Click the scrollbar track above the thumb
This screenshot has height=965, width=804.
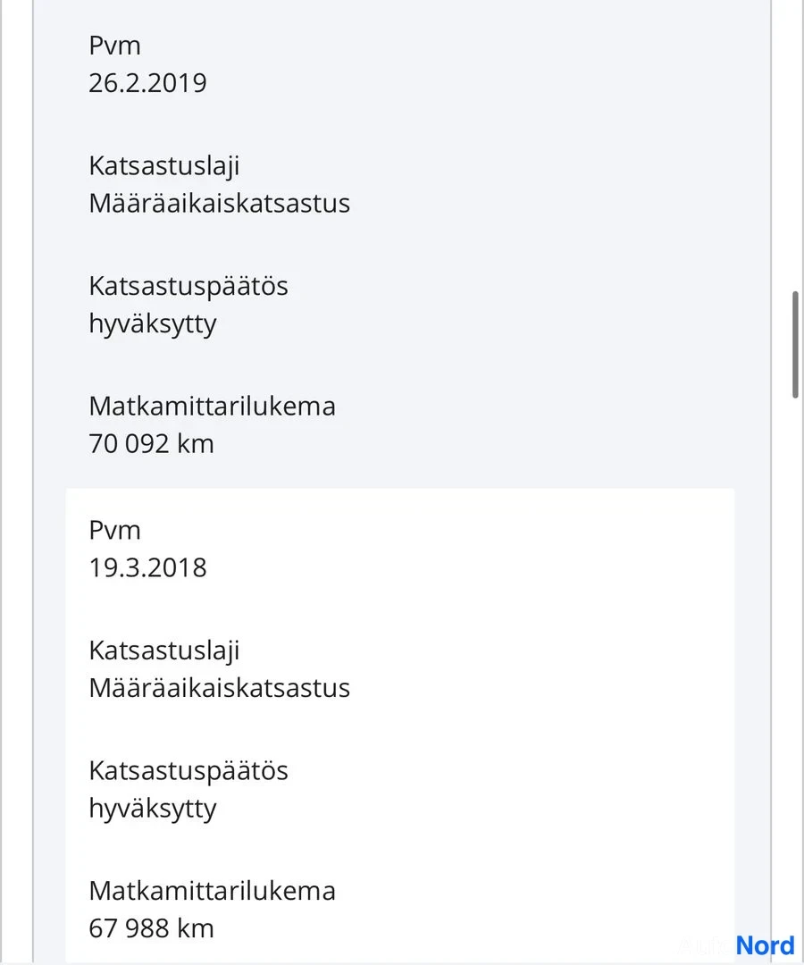coord(795,146)
